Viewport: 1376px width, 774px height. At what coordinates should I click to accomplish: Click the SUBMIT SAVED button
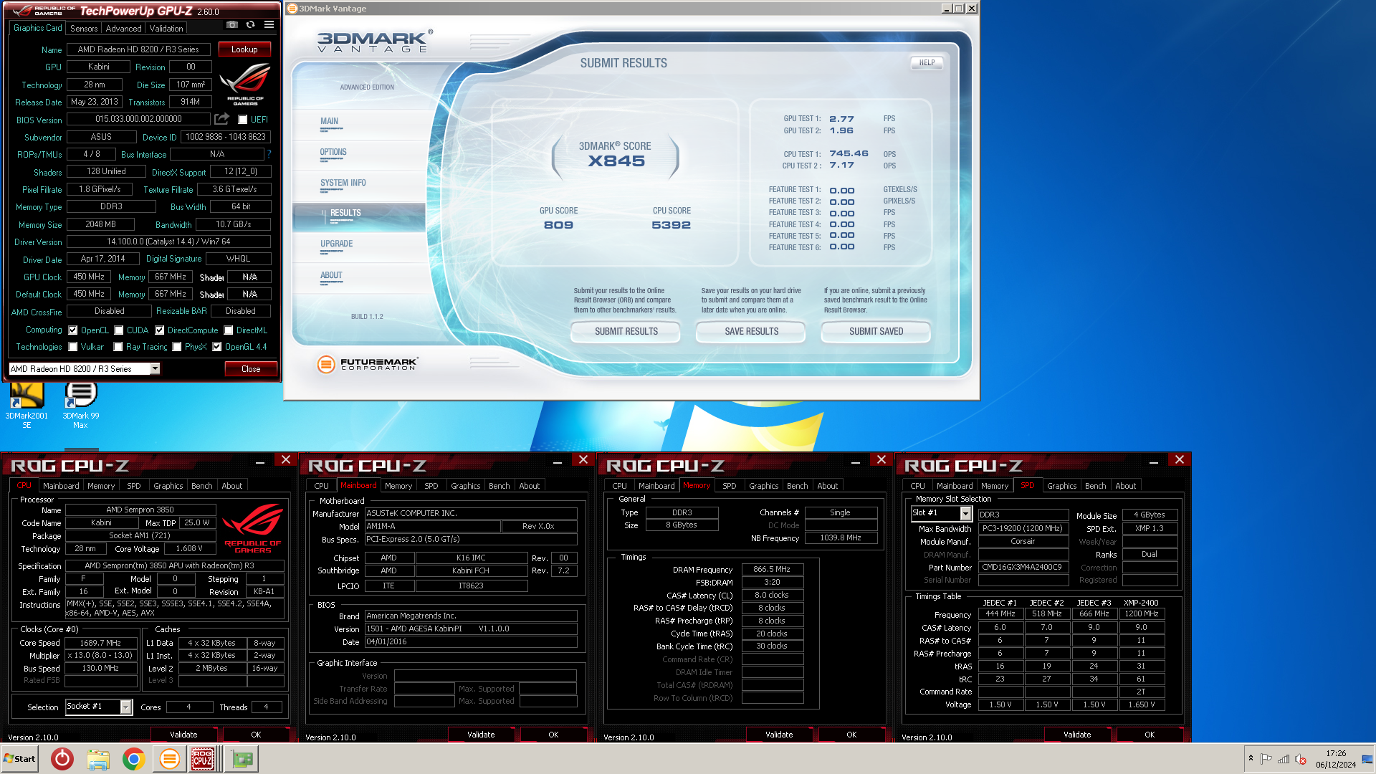876,331
